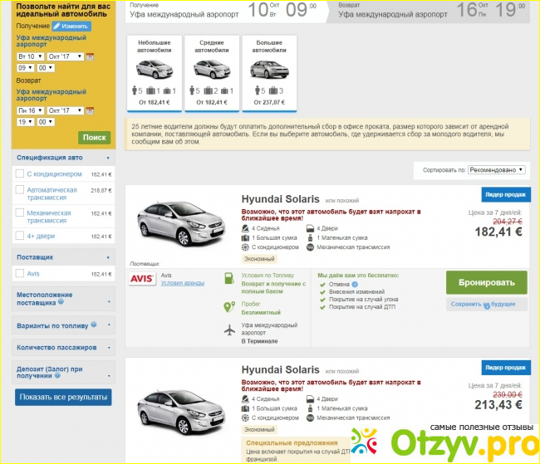Open the pickup date calendar icon

[90, 56]
